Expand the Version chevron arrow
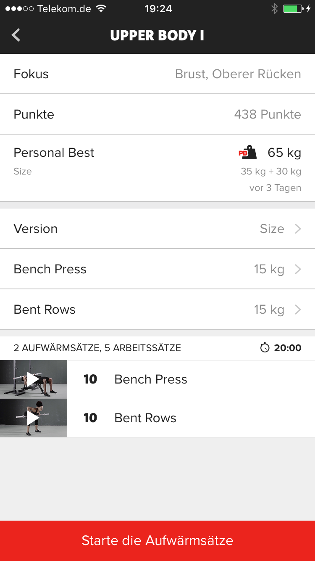Screen dimensions: 315x561 [x=298, y=229]
